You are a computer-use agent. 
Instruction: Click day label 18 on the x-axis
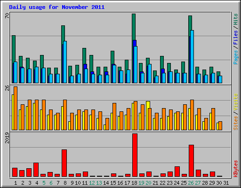pyautogui.click(x=134, y=183)
